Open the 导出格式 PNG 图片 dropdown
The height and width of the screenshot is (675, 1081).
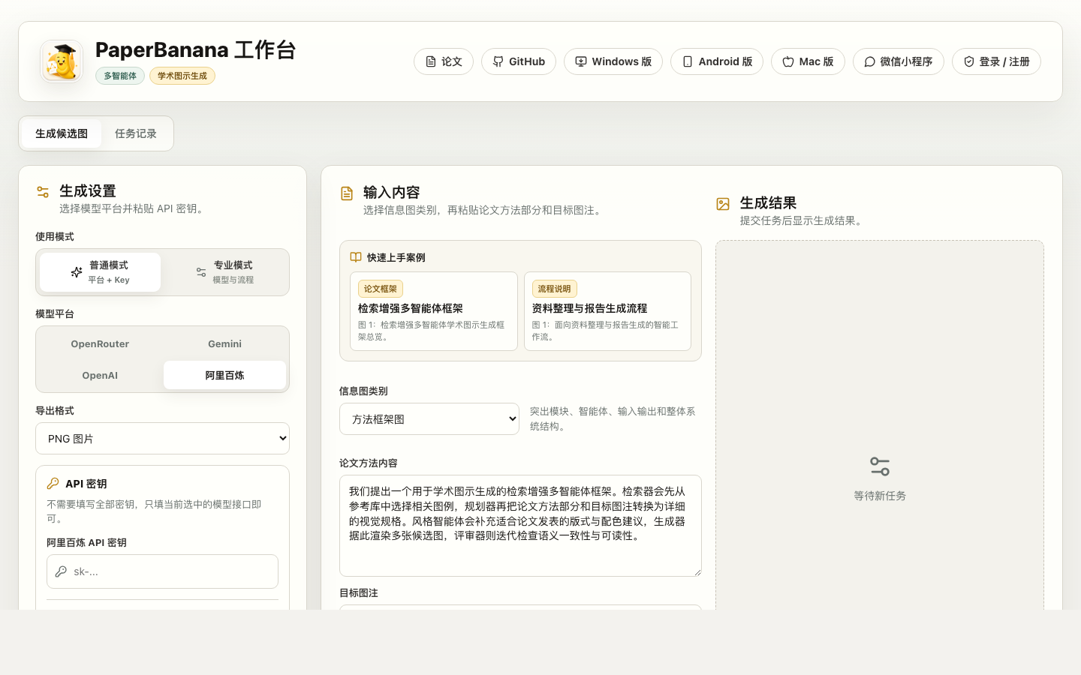(x=162, y=439)
